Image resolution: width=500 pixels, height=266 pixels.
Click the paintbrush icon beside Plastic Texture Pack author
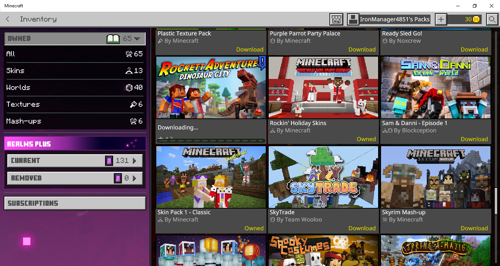coord(160,41)
